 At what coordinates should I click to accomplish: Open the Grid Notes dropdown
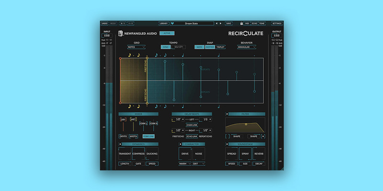click(136, 47)
